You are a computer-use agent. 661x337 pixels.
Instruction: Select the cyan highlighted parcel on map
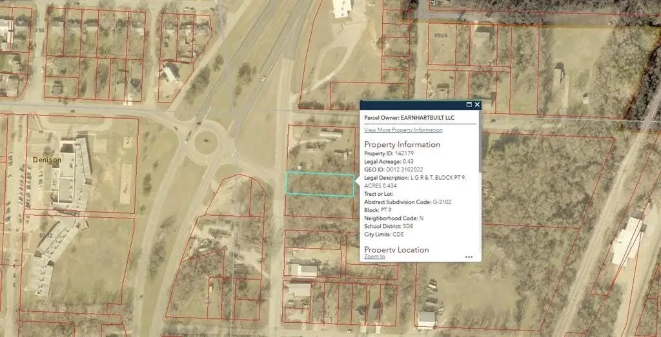pyautogui.click(x=319, y=184)
